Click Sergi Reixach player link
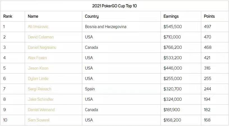Image resolution: width=229 pixels, height=126 pixels. [x=40, y=89]
